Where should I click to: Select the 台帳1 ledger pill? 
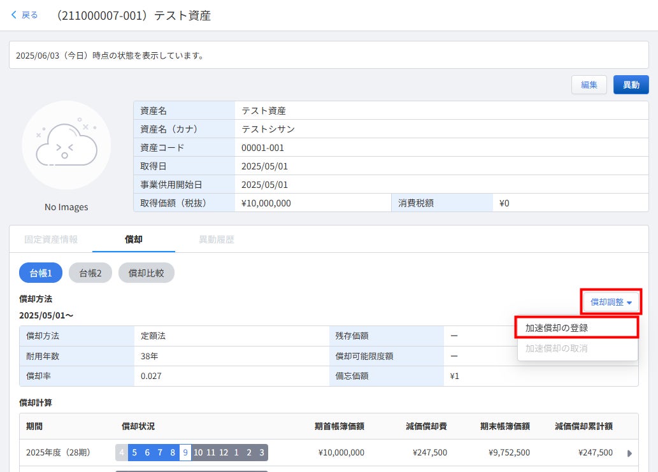click(x=41, y=273)
